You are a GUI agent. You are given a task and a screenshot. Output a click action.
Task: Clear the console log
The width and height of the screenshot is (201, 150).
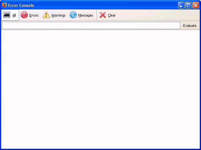(x=107, y=15)
